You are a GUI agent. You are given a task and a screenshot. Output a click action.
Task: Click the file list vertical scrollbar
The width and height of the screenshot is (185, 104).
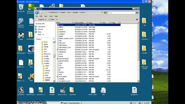click(x=138, y=42)
